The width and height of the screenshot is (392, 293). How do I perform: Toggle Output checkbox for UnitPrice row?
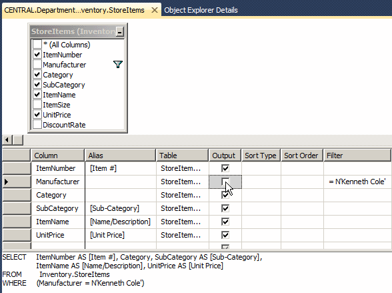tap(225, 235)
